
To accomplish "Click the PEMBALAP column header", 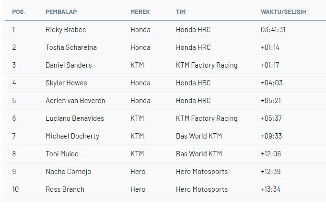I will (61, 12).
